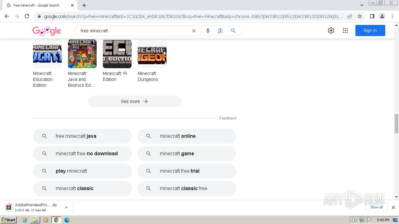This screenshot has height=224, width=399.
Task: Search related: free minecraft java
Action: tap(83, 136)
